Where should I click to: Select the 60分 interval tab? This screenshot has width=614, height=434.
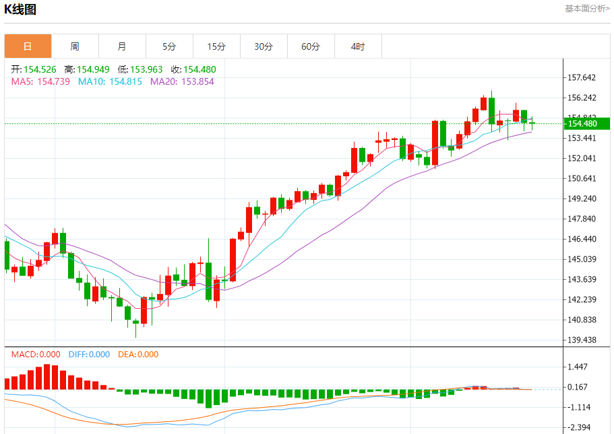311,46
